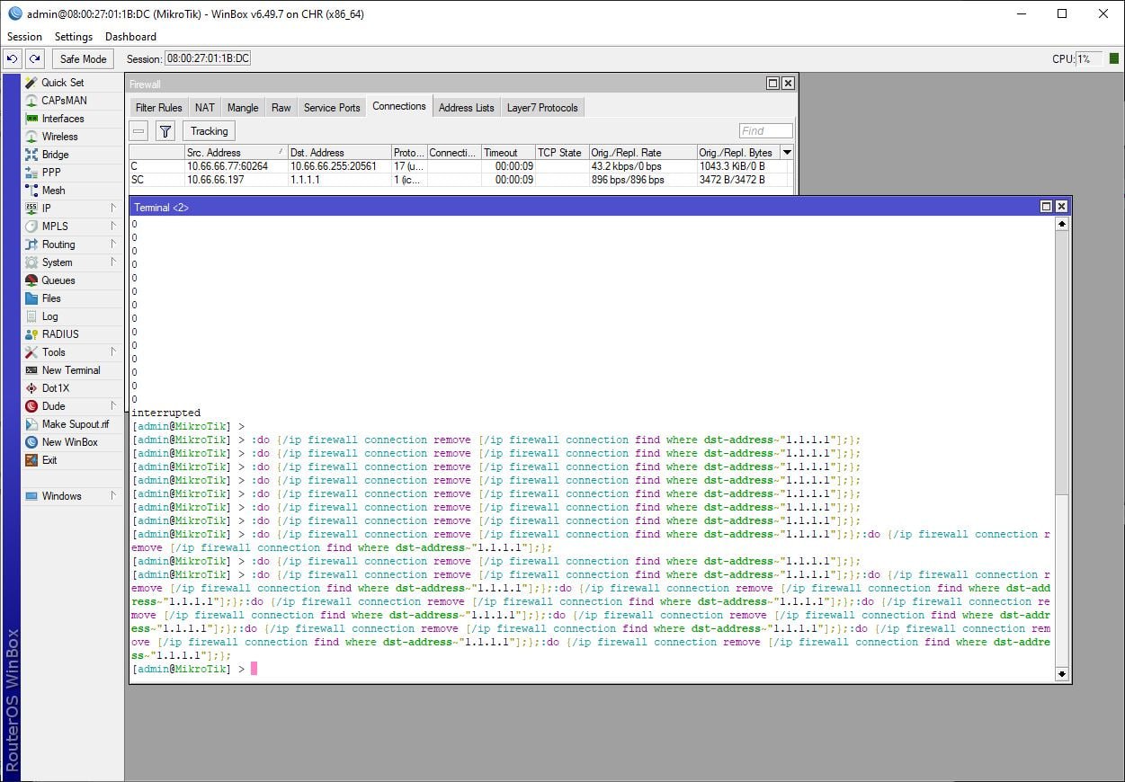Click the TCP State column header
Screen dimensions: 1125x782
(562, 153)
